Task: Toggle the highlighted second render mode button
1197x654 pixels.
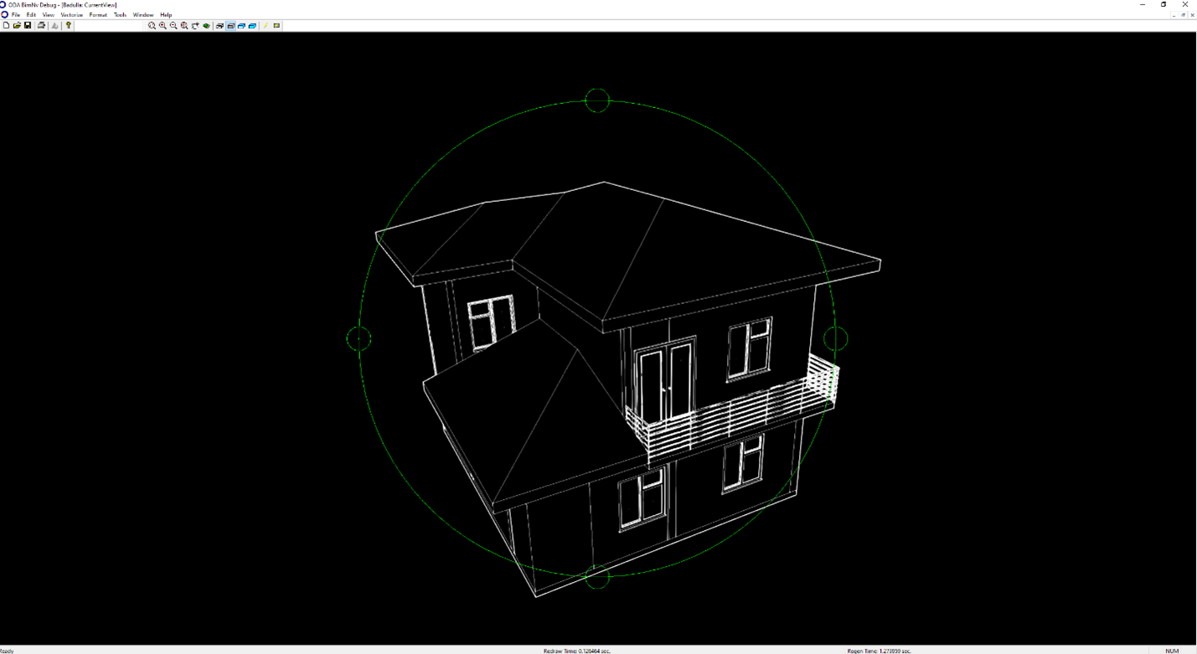Action: coord(231,26)
